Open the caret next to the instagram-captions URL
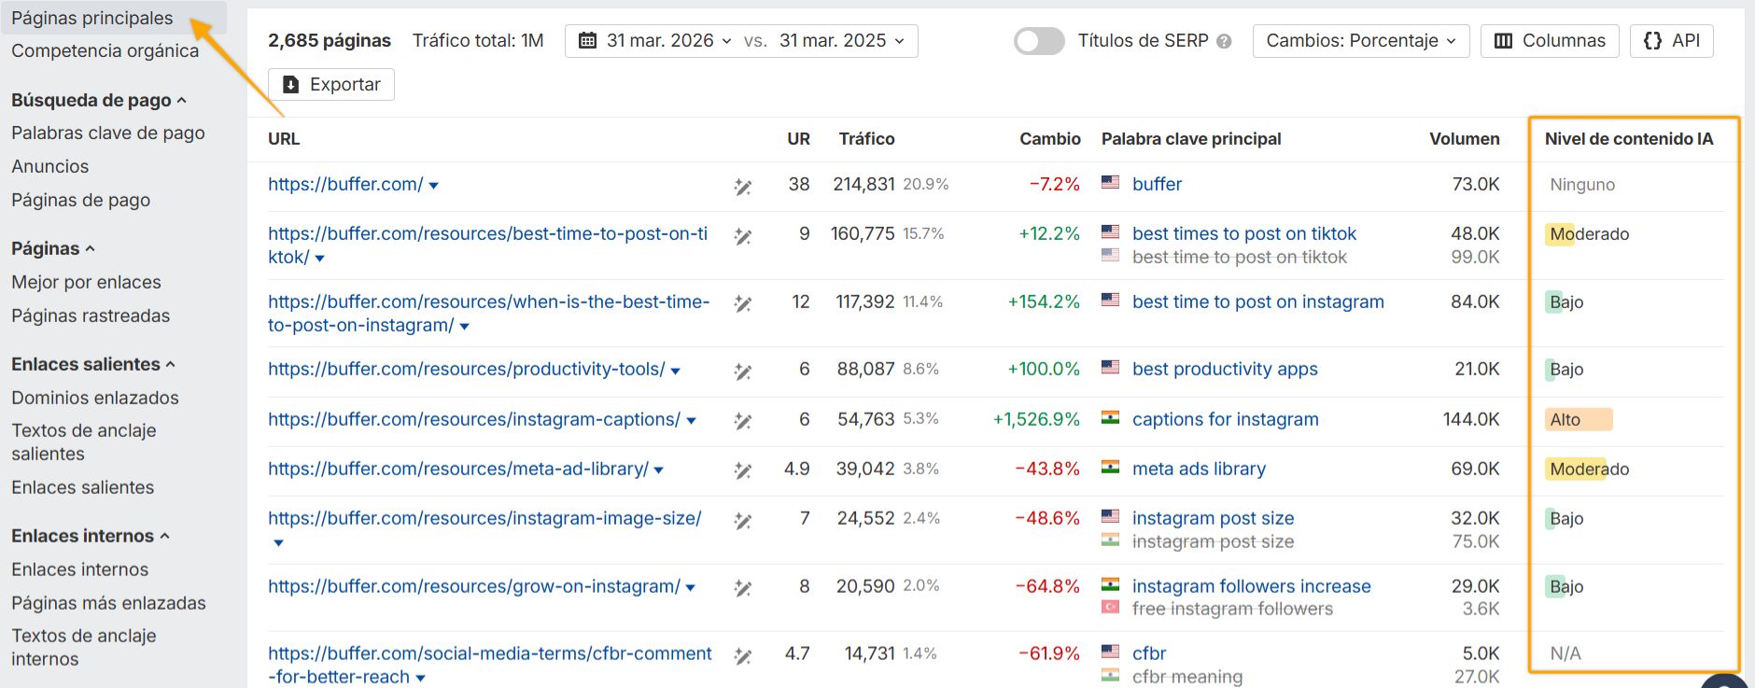Image resolution: width=1755 pixels, height=688 pixels. click(x=692, y=420)
